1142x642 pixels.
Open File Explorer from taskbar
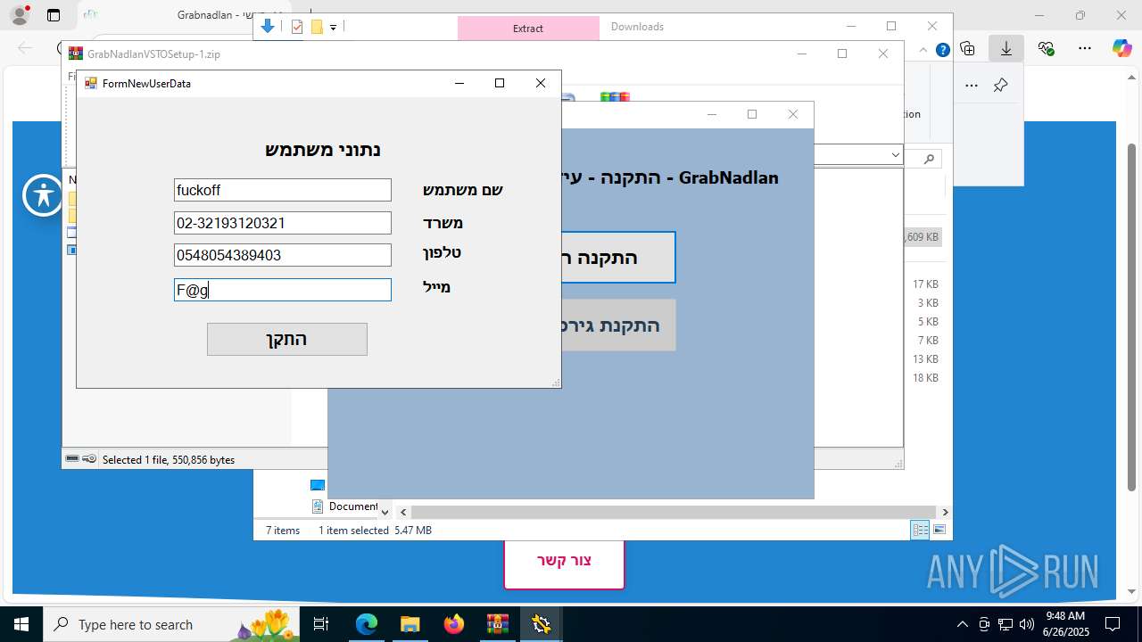(410, 624)
